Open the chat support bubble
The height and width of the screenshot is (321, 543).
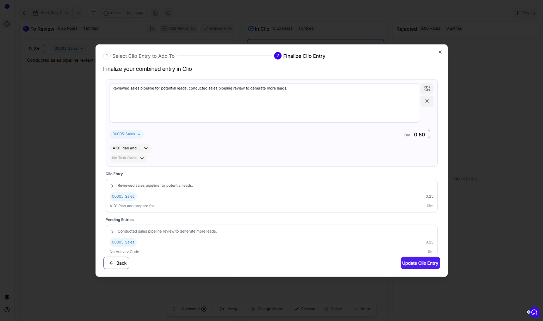pos(534,312)
